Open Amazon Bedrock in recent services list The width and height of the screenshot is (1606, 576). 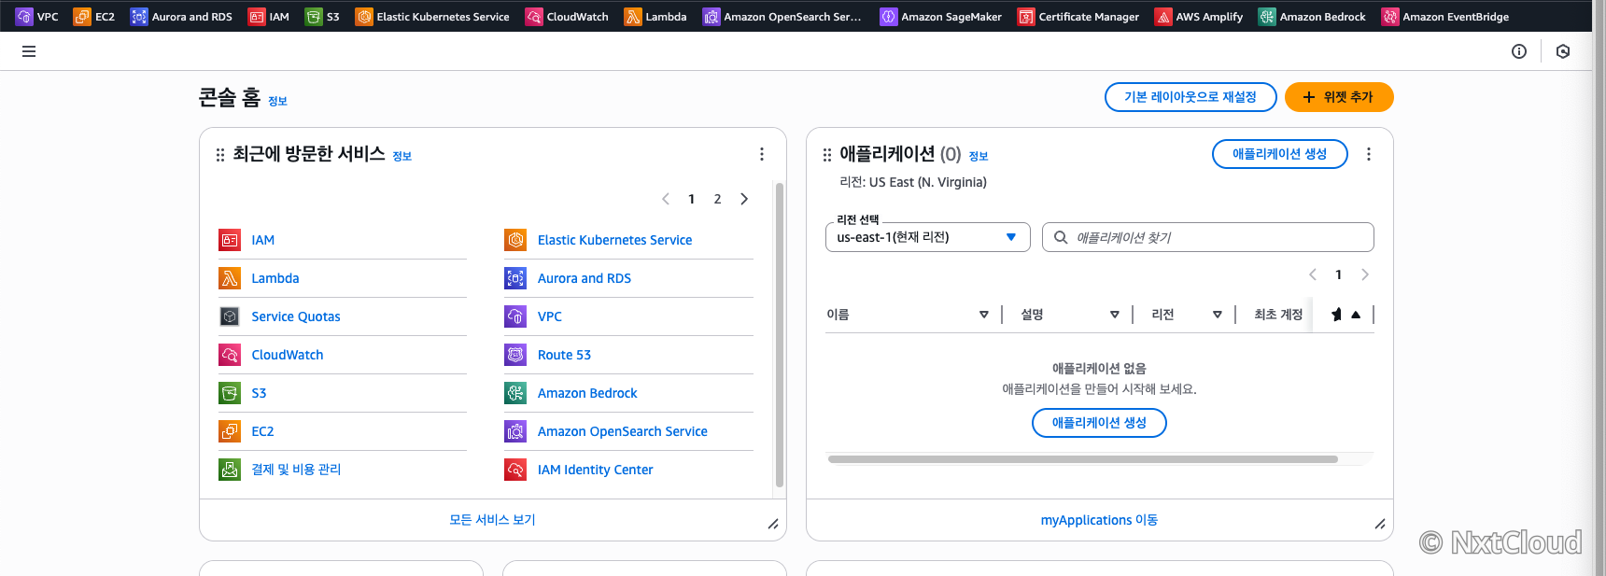point(587,393)
